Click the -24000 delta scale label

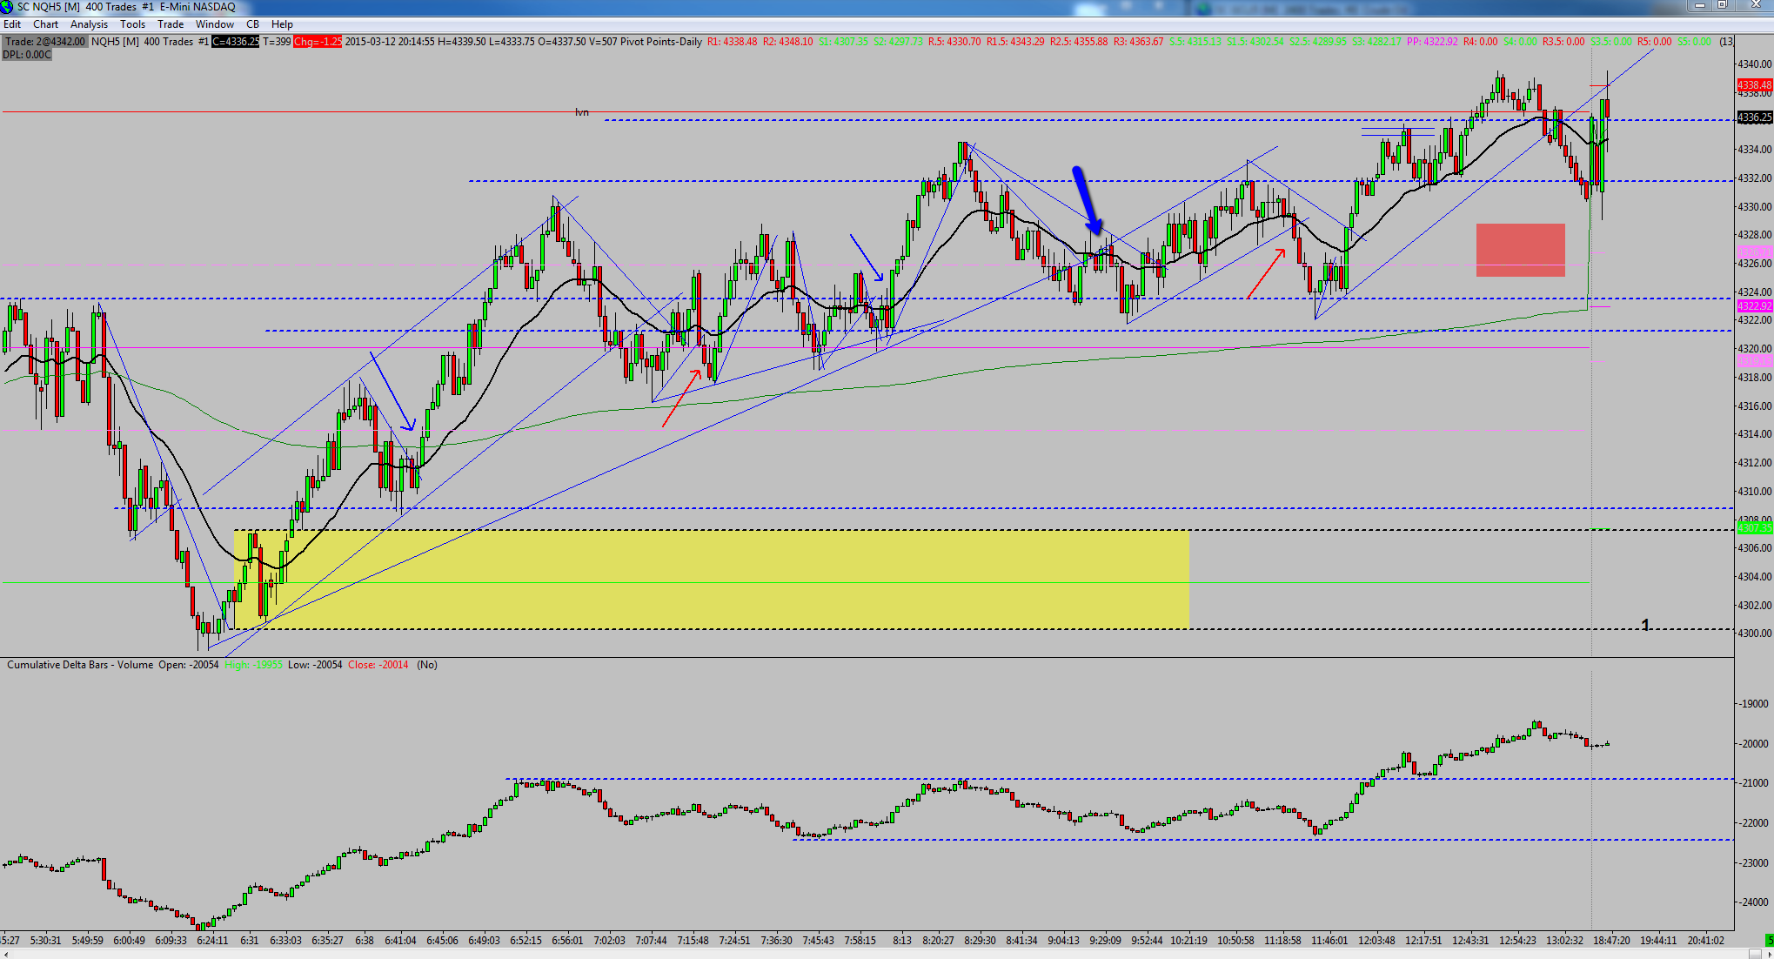click(1753, 902)
